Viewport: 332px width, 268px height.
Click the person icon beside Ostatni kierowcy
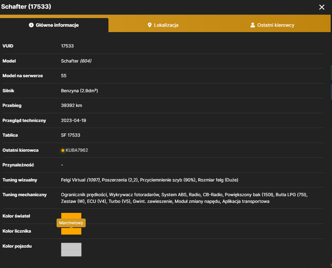click(x=252, y=25)
